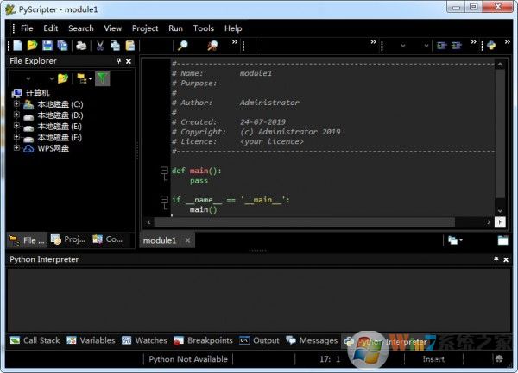The image size is (518, 373).
Task: Switch to the Breakpoints tab
Action: tap(204, 340)
